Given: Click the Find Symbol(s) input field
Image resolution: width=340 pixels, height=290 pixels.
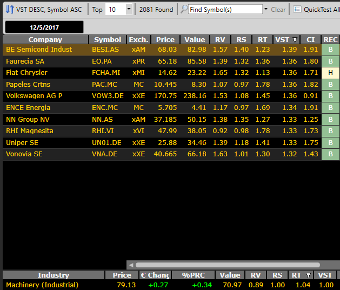Looking at the screenshot, I should 225,9.
